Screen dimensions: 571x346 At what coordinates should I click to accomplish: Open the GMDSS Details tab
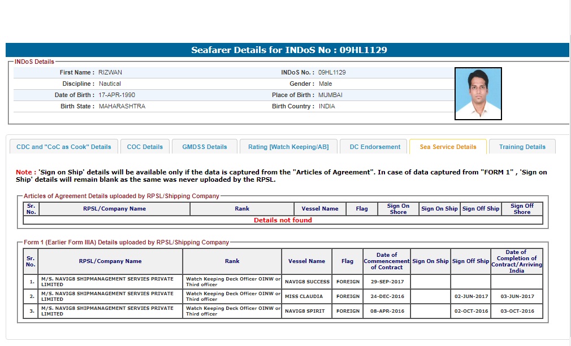click(205, 147)
